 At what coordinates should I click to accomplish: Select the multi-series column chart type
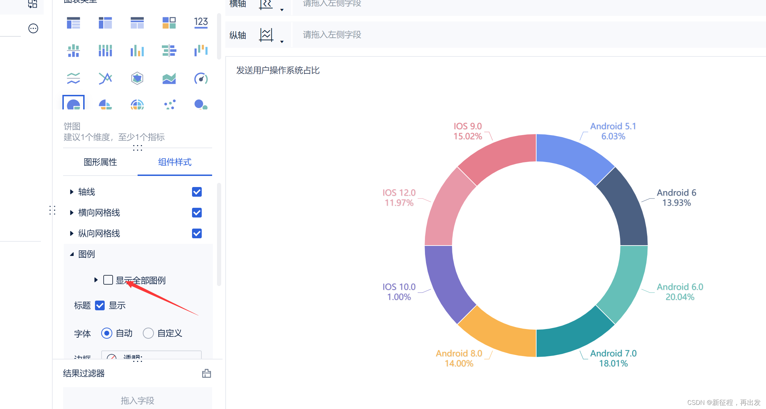137,51
